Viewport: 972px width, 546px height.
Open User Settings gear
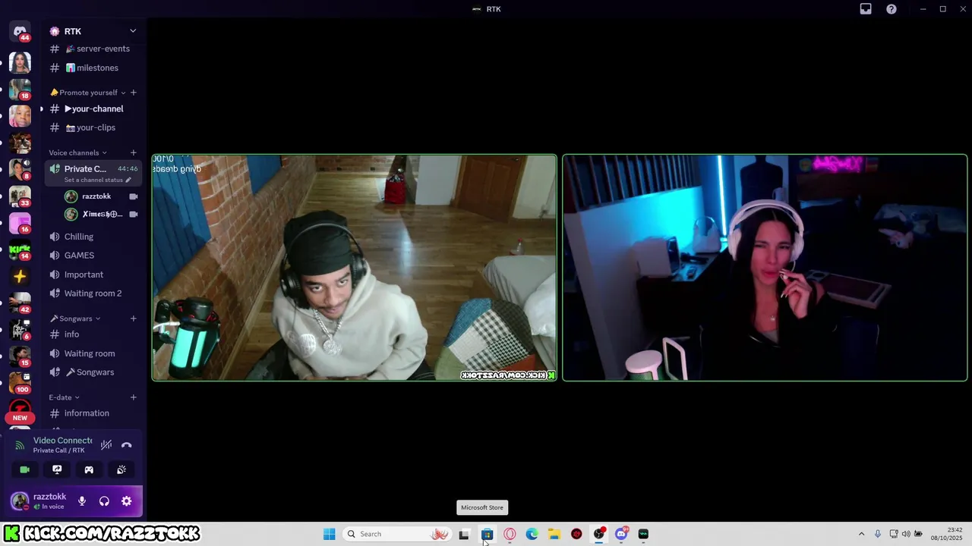coord(126,501)
